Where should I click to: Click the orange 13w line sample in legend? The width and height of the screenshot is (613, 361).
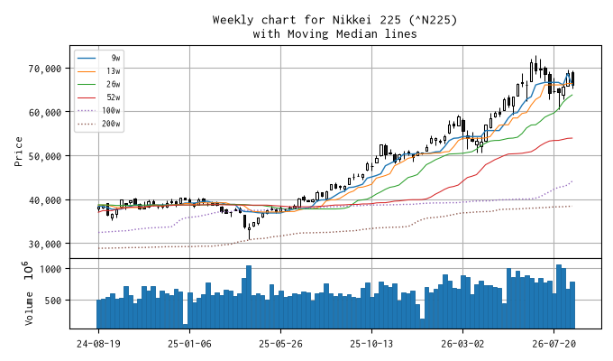tap(87, 71)
